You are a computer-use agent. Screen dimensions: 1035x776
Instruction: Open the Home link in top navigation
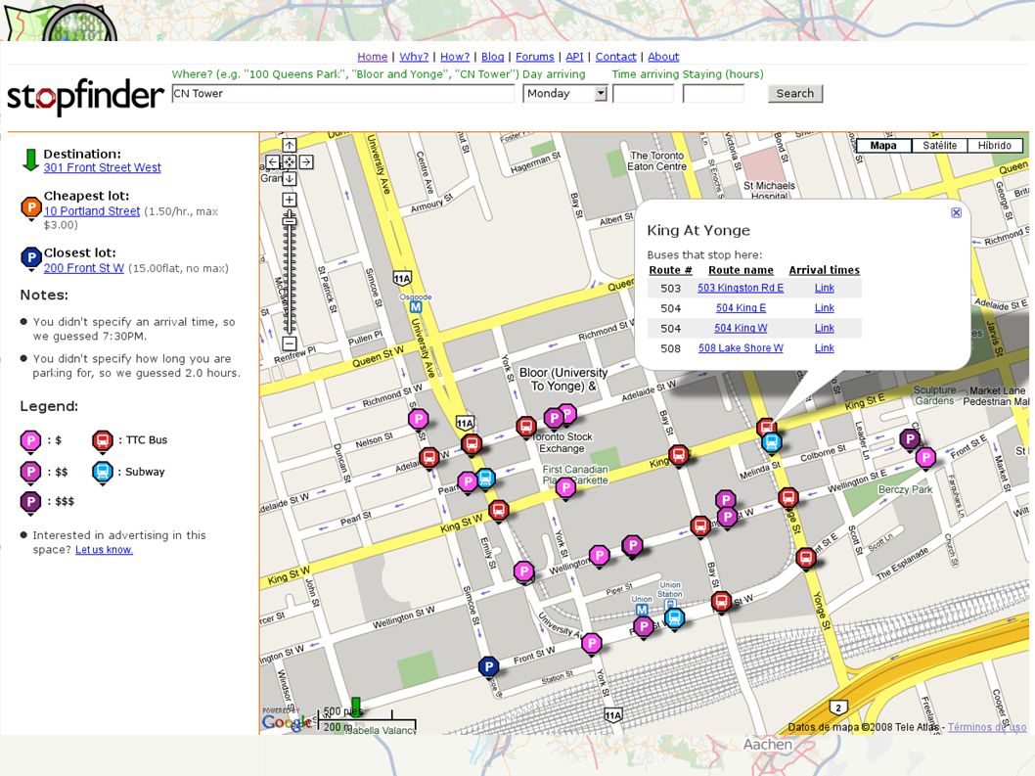coord(373,57)
